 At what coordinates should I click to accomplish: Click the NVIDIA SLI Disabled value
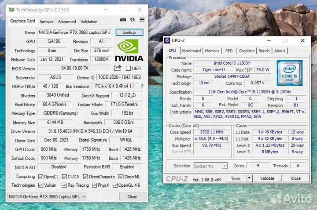(59, 167)
